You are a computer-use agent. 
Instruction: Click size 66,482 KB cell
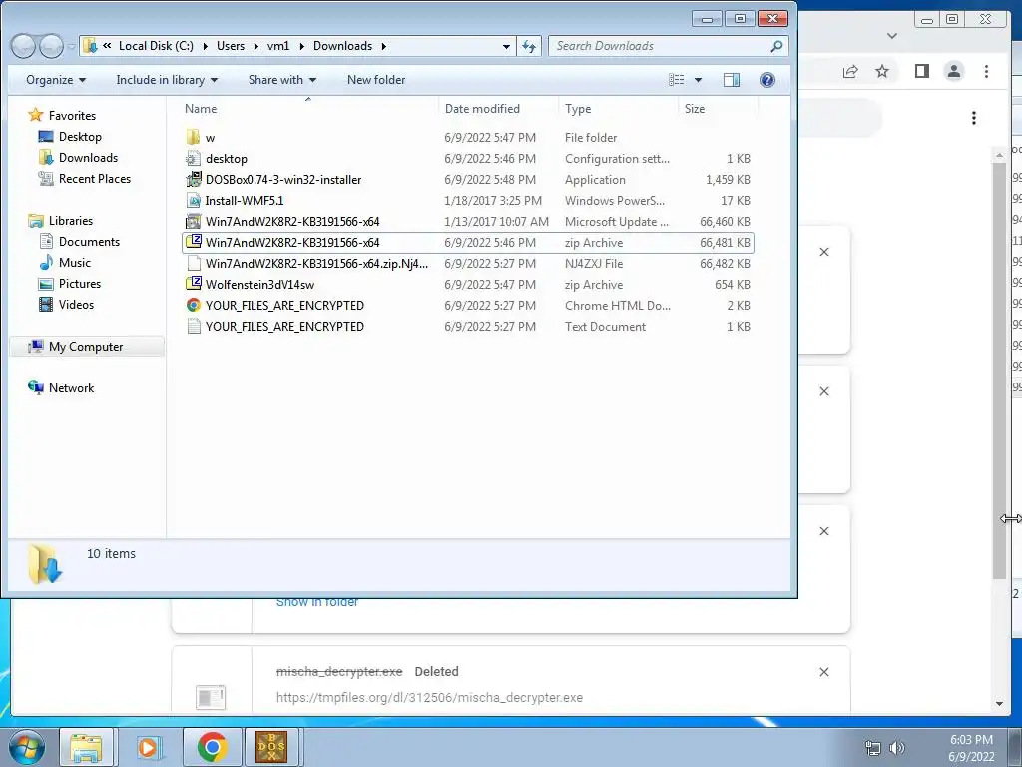tap(725, 263)
